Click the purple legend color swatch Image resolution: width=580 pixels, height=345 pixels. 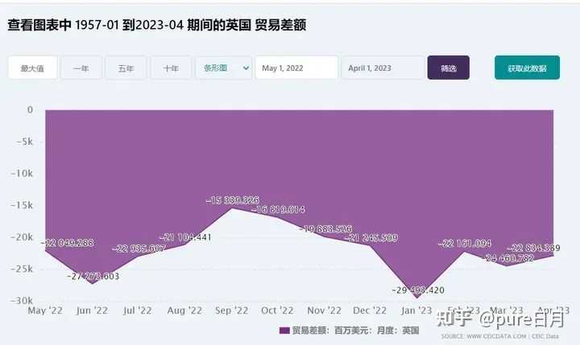[x=284, y=331]
